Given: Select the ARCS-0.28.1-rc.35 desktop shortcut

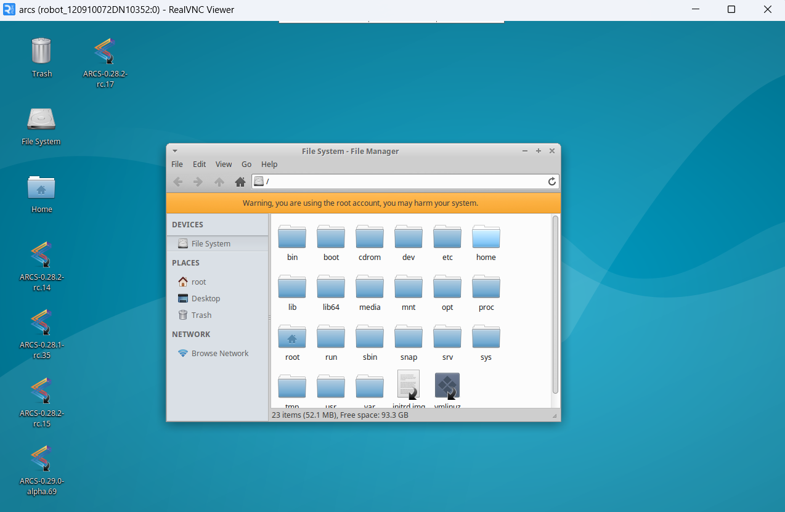Looking at the screenshot, I should [41, 334].
